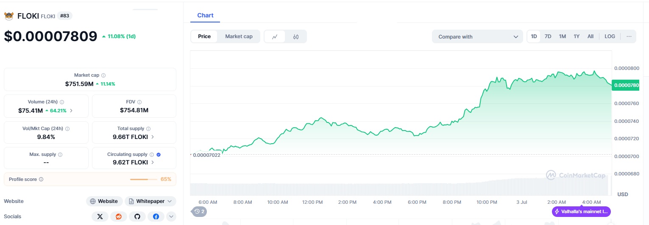The image size is (649, 225).
Task: Switch to 7D time range
Action: [548, 36]
